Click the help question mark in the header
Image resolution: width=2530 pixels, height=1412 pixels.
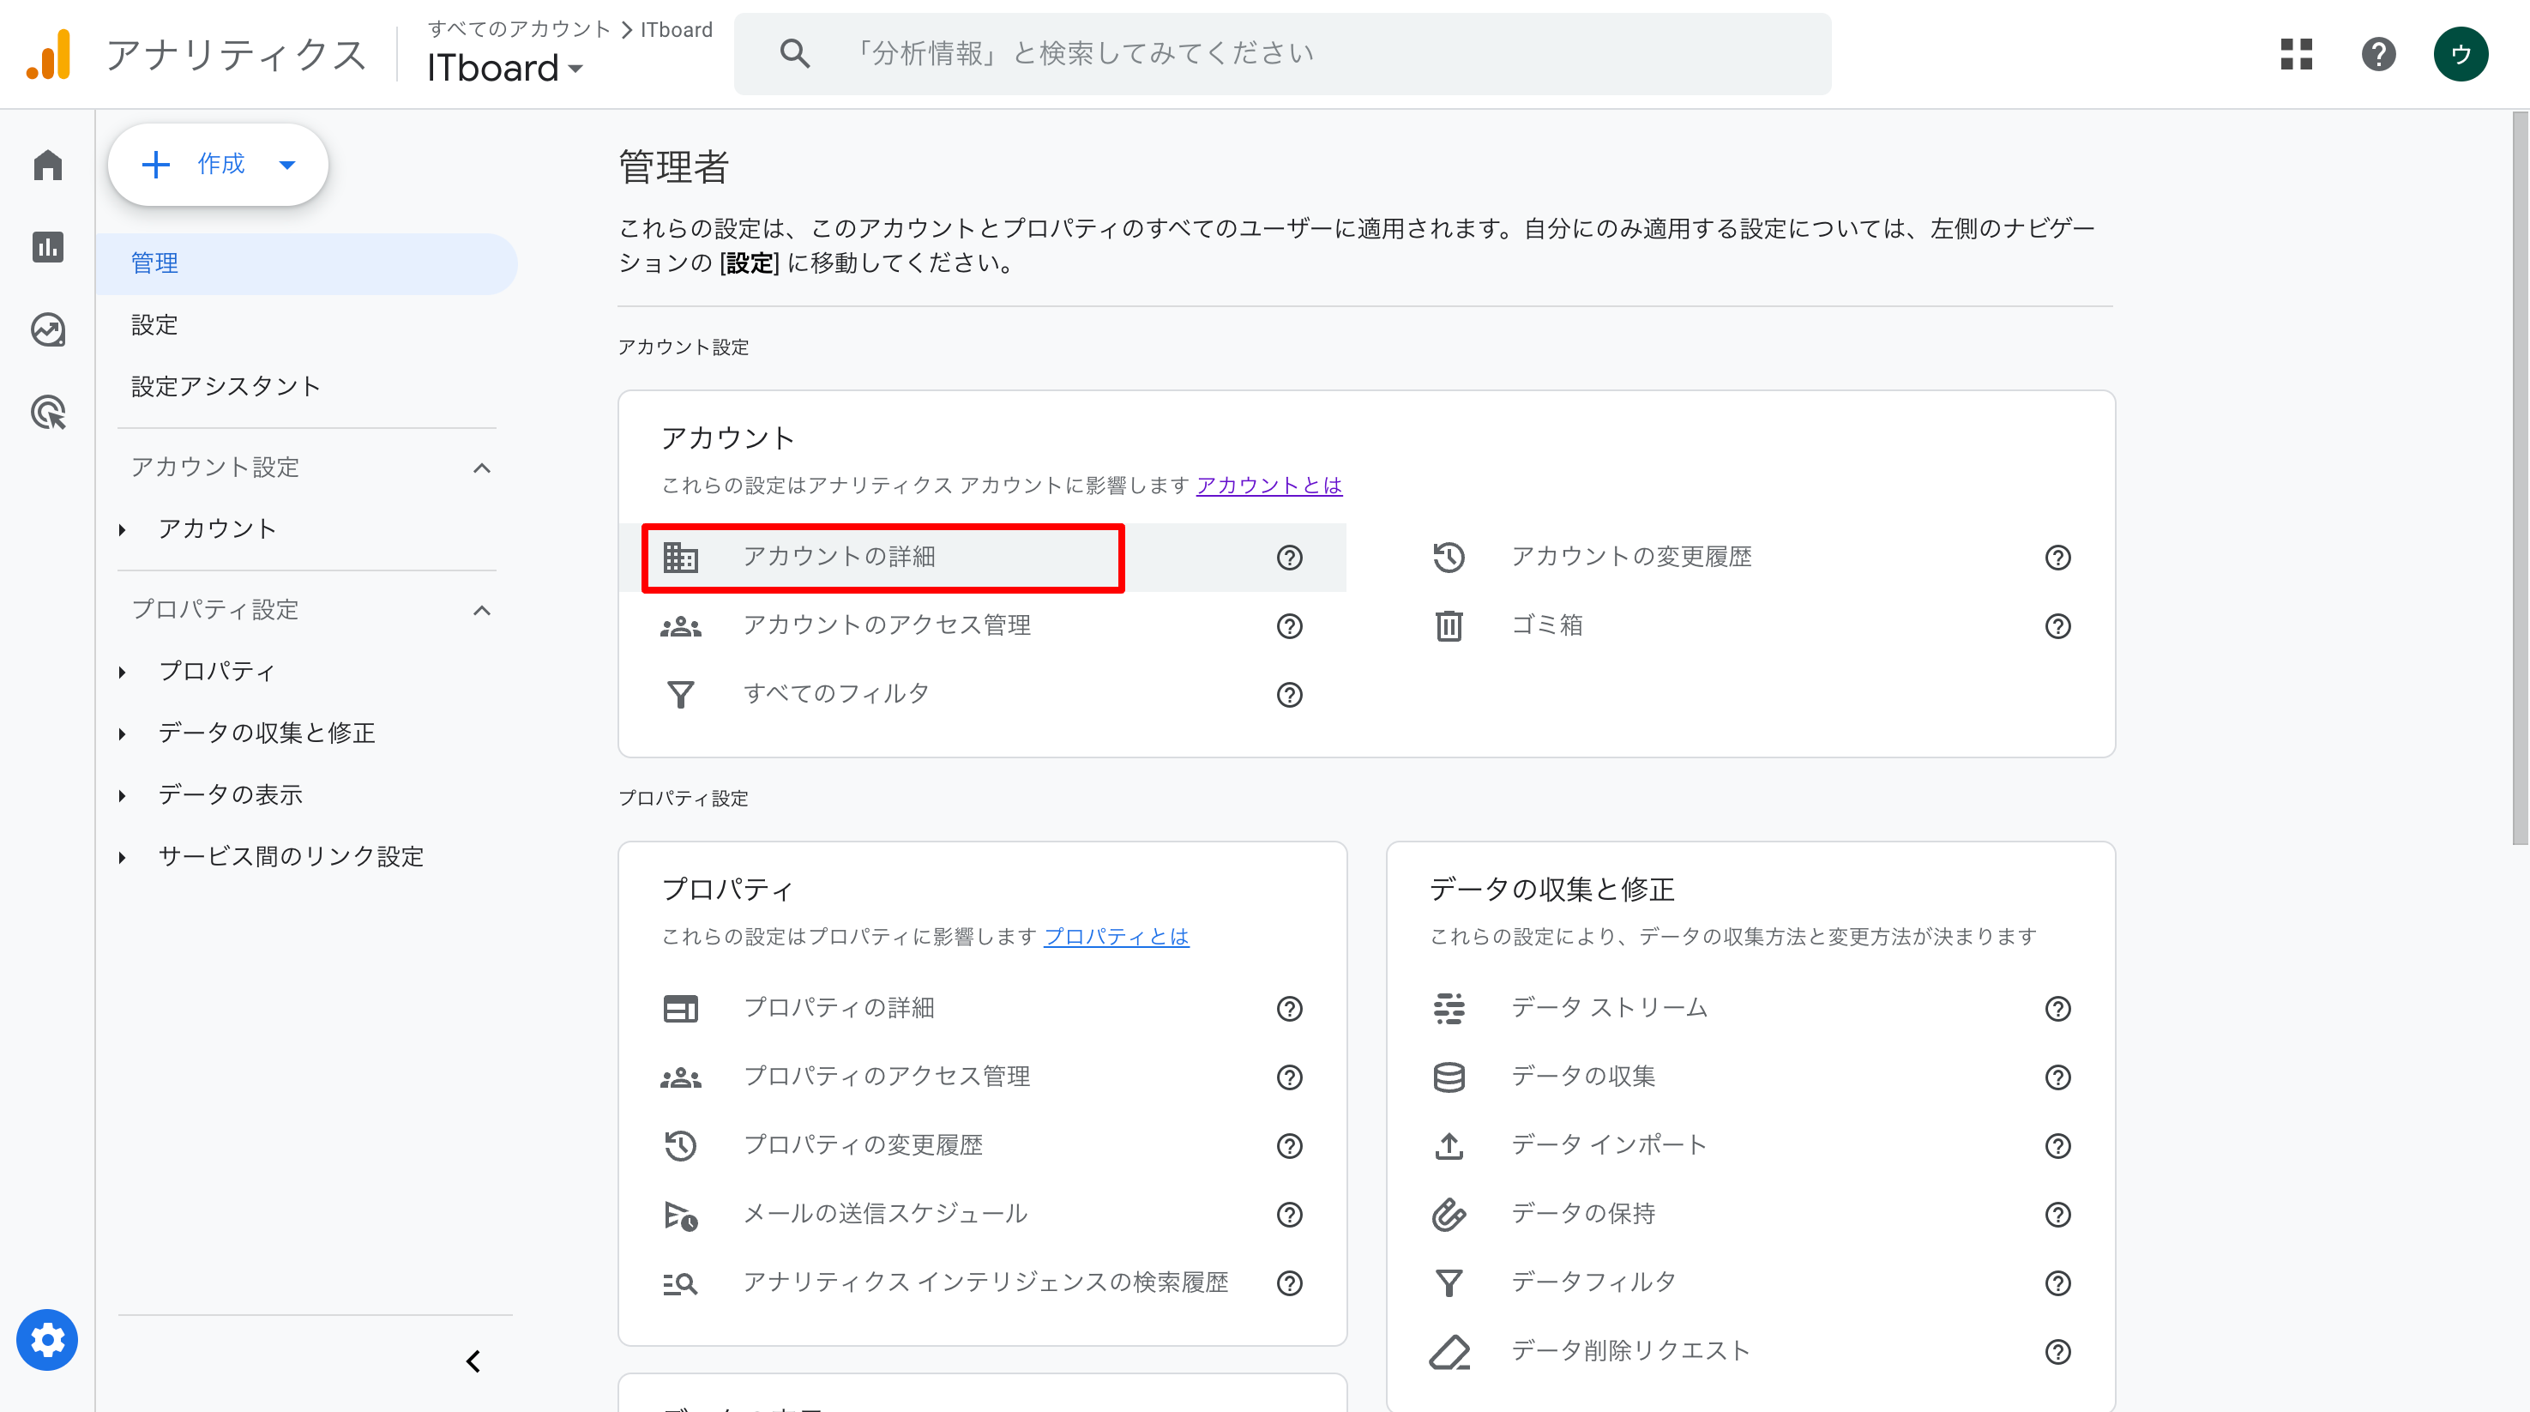click(2377, 54)
